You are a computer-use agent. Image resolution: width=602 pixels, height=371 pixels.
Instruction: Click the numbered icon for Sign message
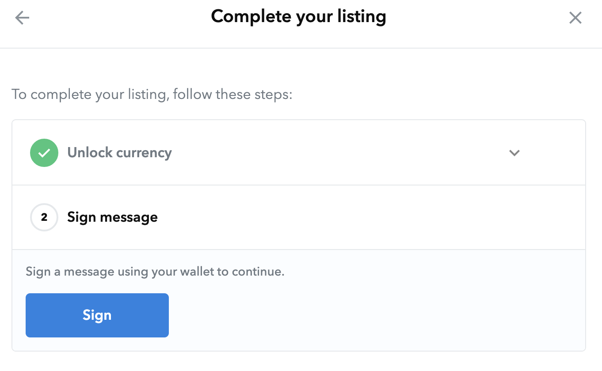44,217
